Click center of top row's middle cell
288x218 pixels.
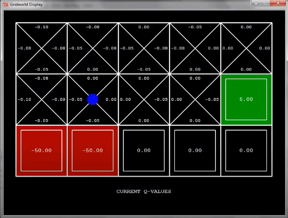point(144,48)
